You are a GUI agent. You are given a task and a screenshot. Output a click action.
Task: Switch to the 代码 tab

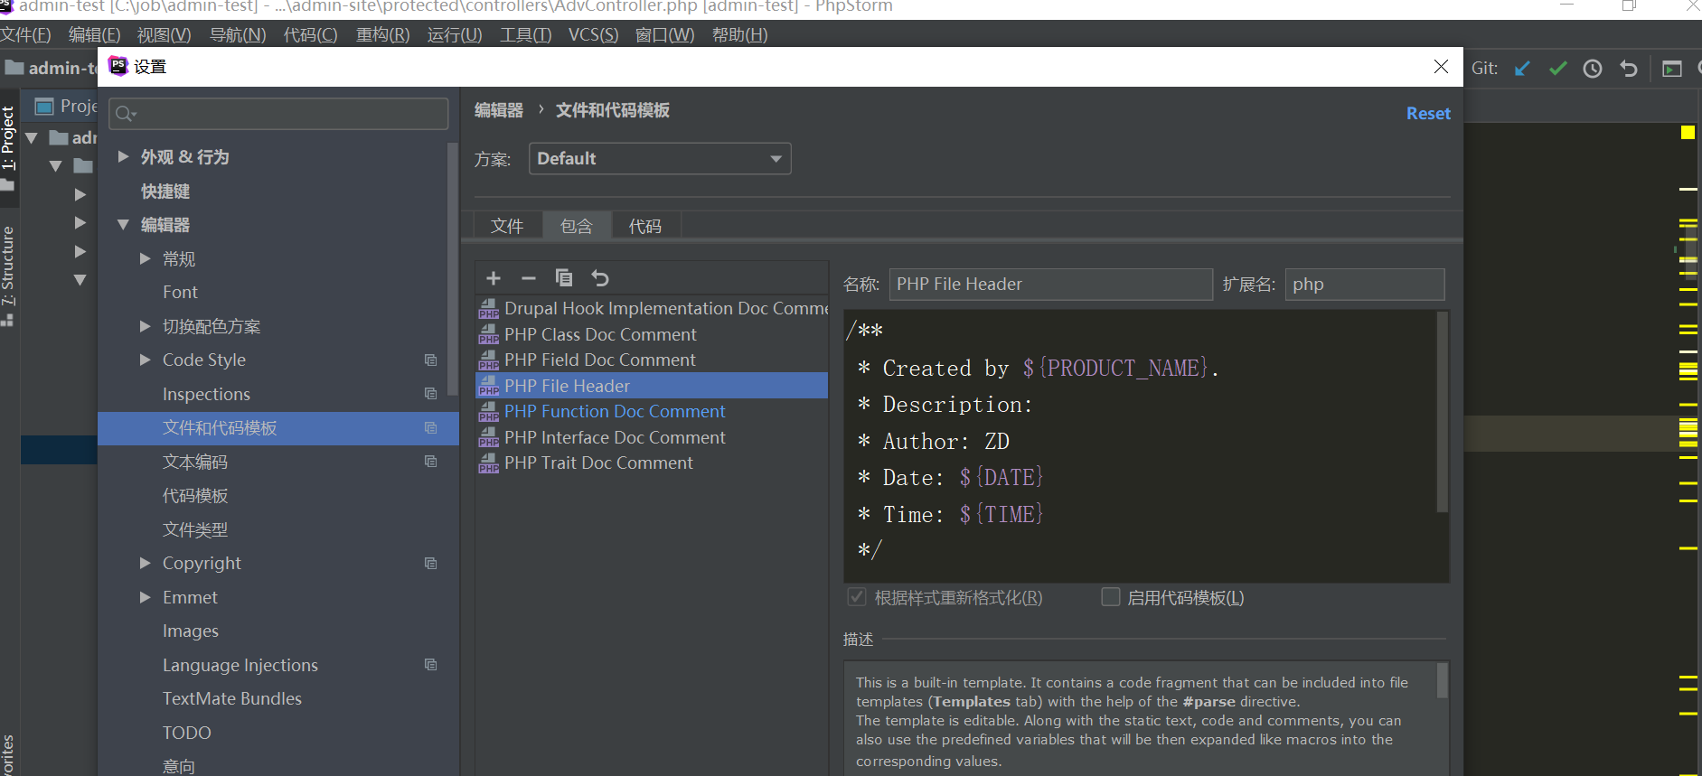click(x=645, y=226)
